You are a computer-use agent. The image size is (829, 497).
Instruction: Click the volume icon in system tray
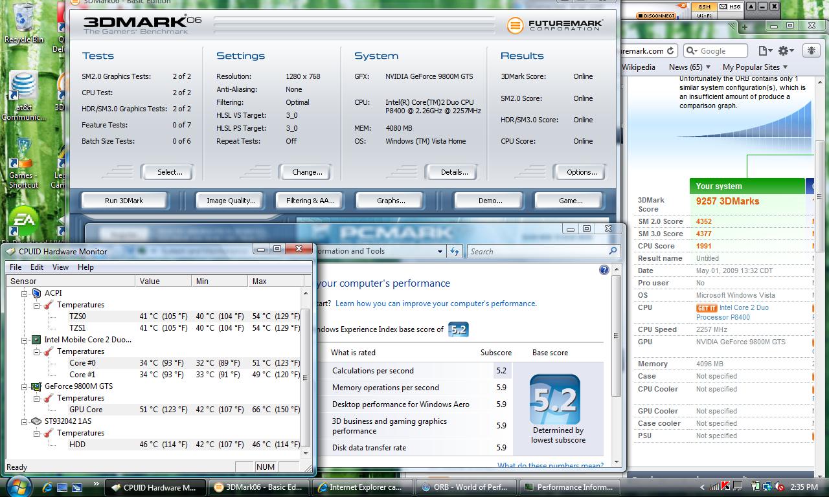pyautogui.click(x=780, y=487)
